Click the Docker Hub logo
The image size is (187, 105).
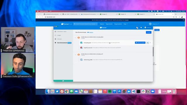pyautogui.click(x=66, y=24)
